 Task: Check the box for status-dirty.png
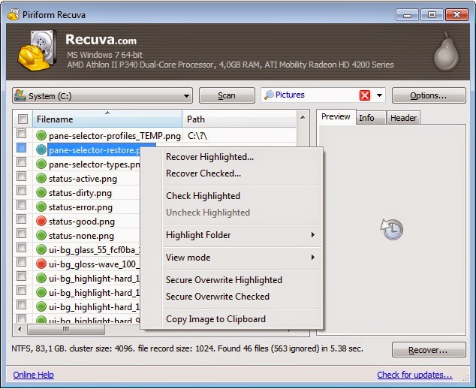coord(21,191)
